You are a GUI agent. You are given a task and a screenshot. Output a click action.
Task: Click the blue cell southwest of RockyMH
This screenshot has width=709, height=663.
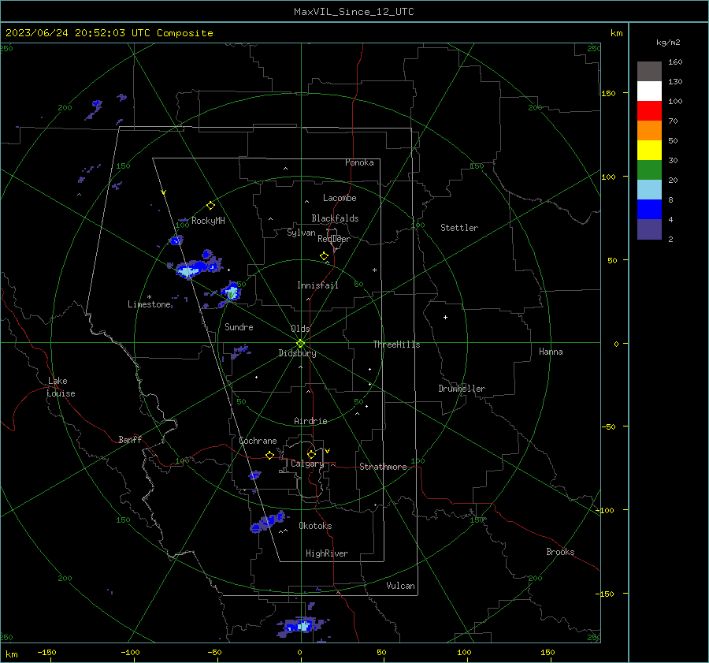pos(176,240)
